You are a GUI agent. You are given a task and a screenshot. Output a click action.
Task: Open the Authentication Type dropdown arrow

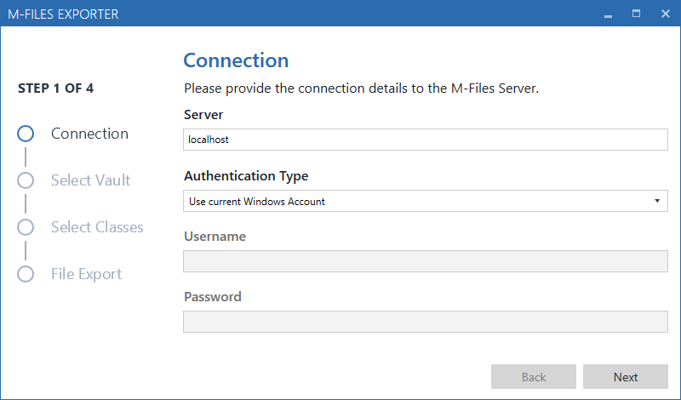(x=657, y=201)
